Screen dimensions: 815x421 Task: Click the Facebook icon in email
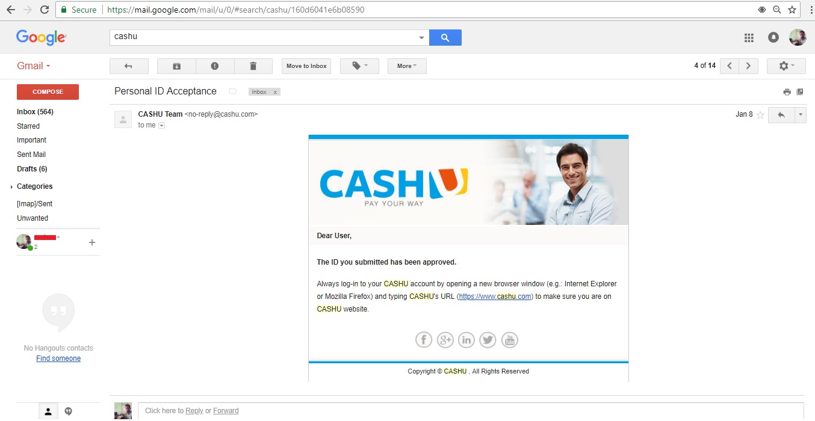(424, 340)
